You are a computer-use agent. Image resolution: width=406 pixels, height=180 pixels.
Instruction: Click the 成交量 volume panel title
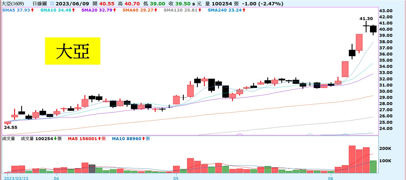pos(8,139)
